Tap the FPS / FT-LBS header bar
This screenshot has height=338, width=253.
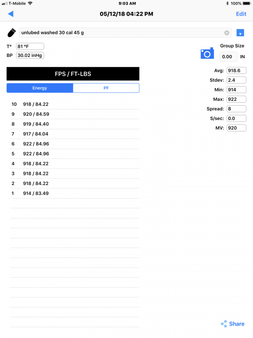(73, 74)
